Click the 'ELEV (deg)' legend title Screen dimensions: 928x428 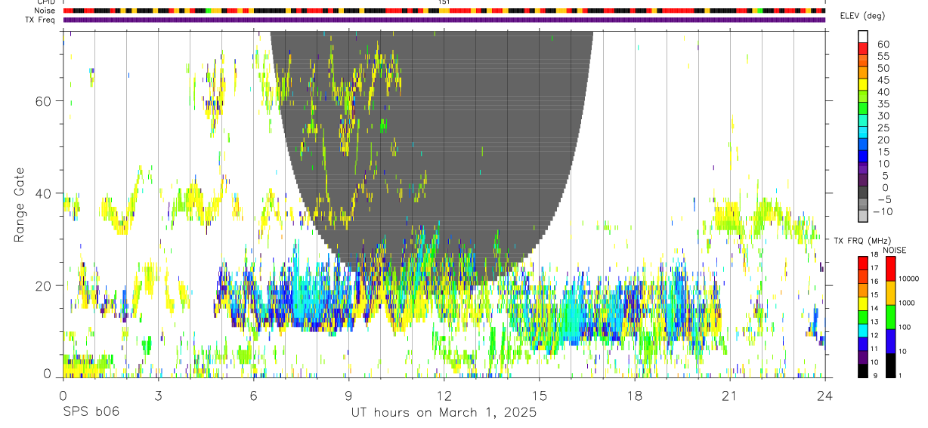coord(862,16)
